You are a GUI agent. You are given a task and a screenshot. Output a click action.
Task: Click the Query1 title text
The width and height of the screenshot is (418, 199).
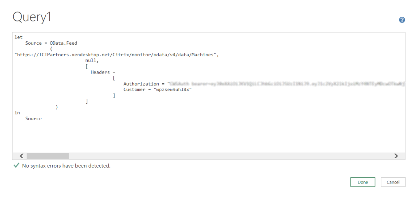click(x=32, y=18)
